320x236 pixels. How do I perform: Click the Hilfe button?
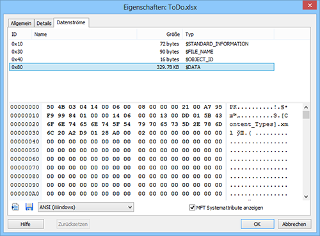pos(26,224)
